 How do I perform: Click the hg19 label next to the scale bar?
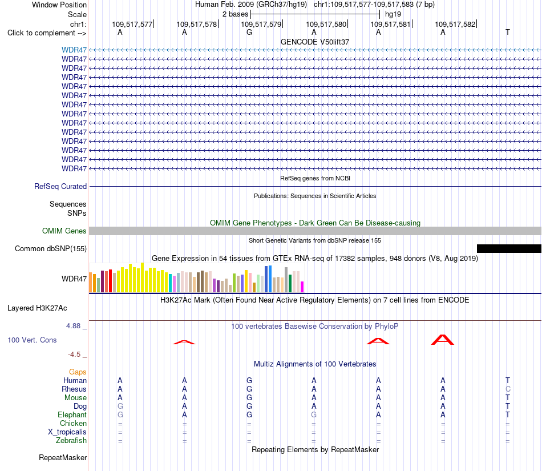[x=393, y=14]
